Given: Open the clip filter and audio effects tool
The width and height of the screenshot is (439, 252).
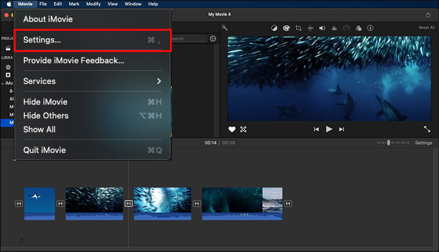Looking at the screenshot, I should (358, 28).
